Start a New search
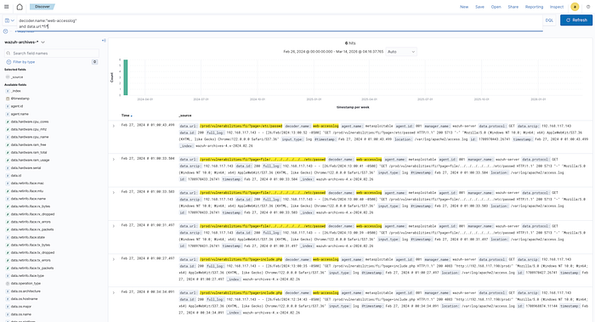595x322 pixels. coord(464,7)
